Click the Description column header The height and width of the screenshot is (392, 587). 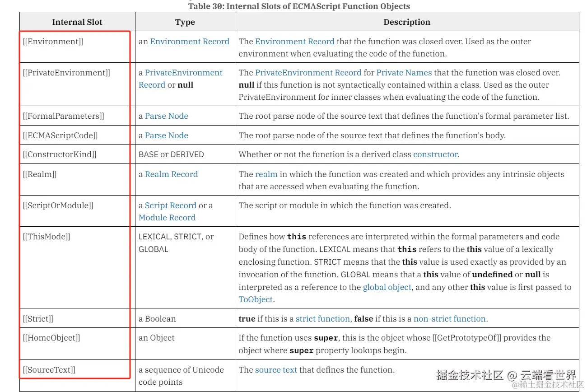pos(407,22)
